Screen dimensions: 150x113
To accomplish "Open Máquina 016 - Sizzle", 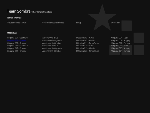I will (x=120, y=45).
